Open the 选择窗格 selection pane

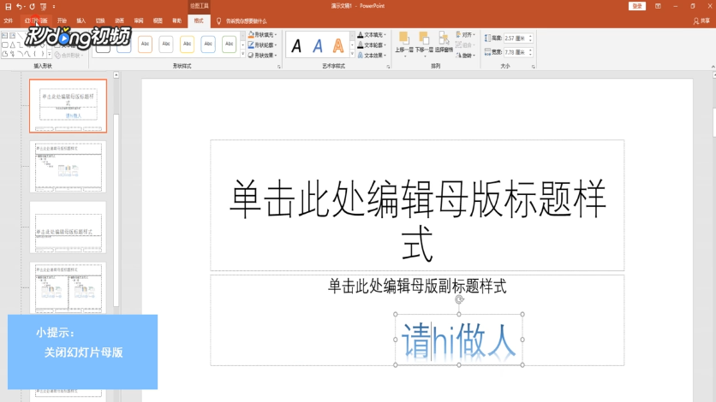(444, 42)
